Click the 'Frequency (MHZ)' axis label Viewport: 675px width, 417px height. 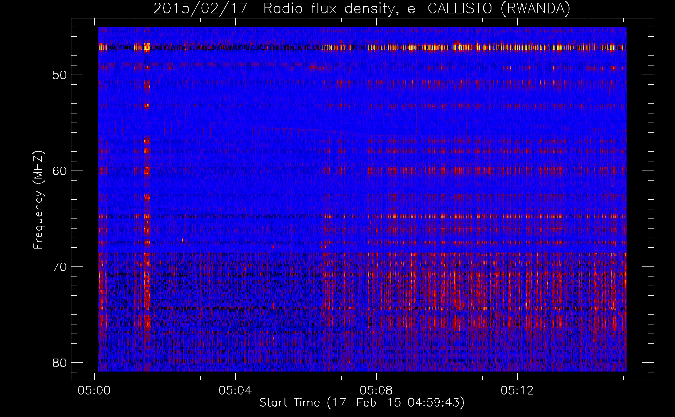(38, 200)
